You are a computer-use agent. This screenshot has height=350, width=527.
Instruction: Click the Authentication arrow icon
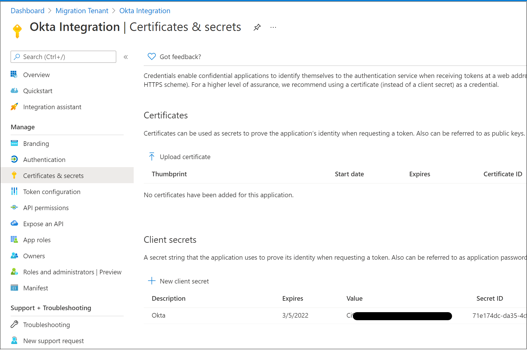point(14,159)
